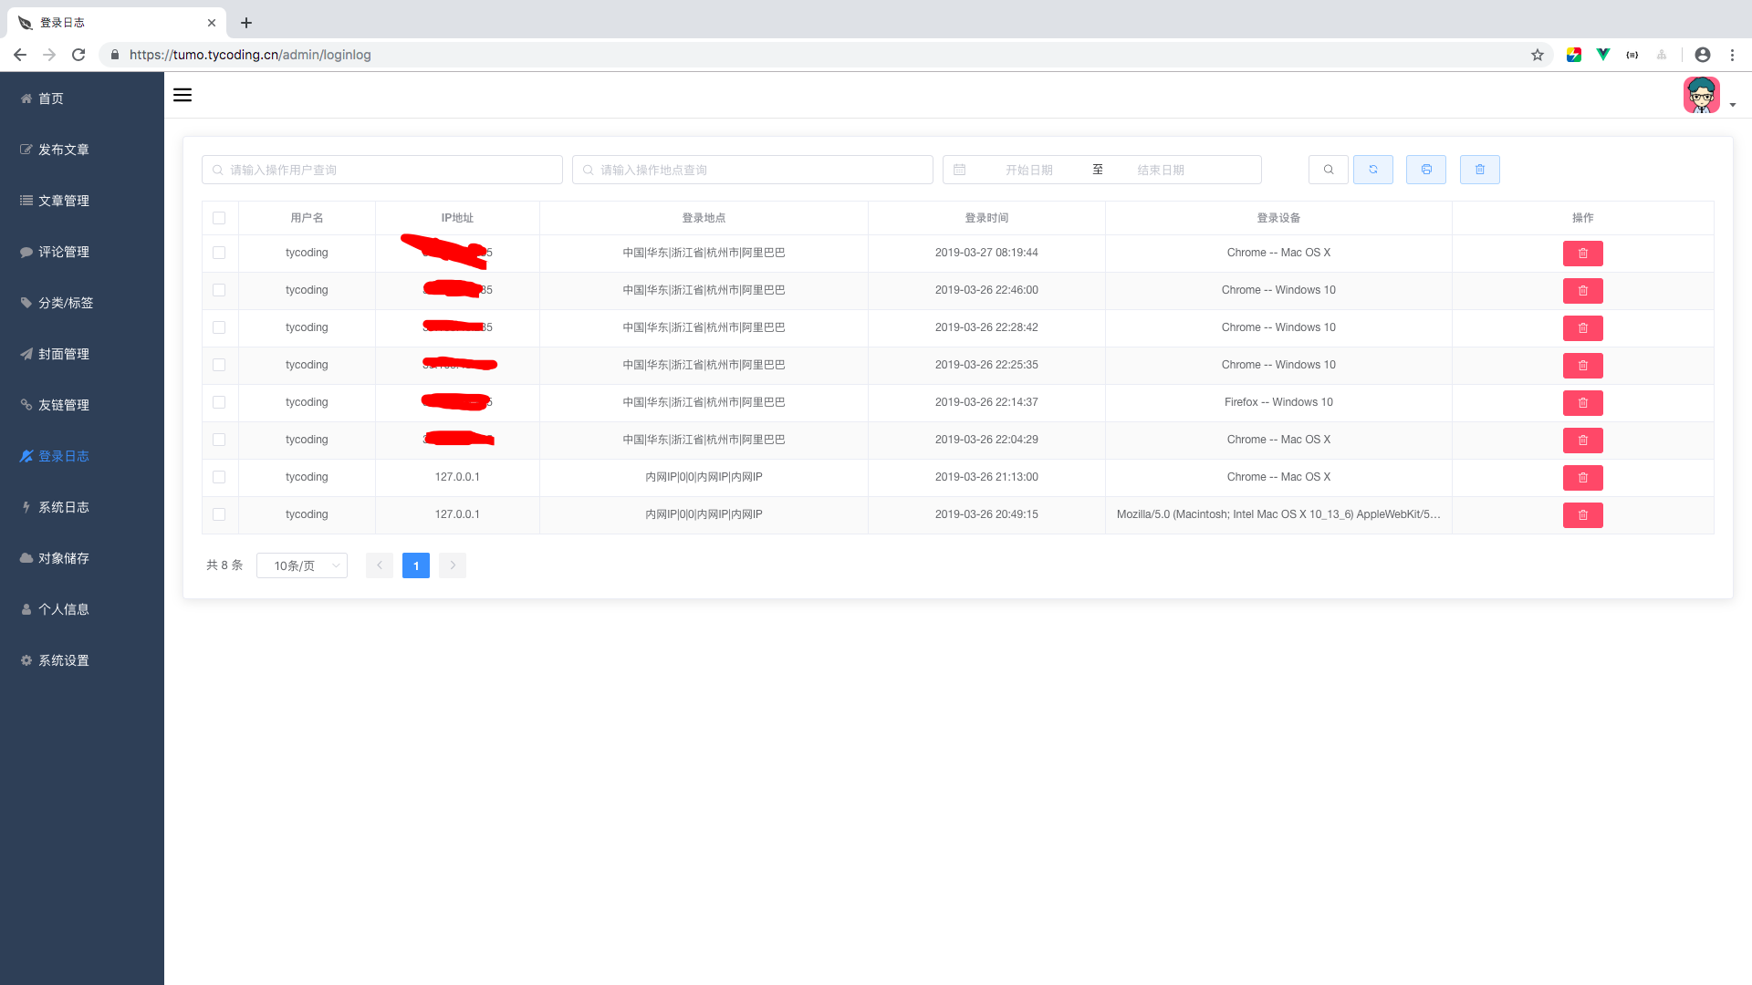Viewport: 1752px width, 985px height.
Task: Click the search magnifier button
Action: coord(1329,170)
